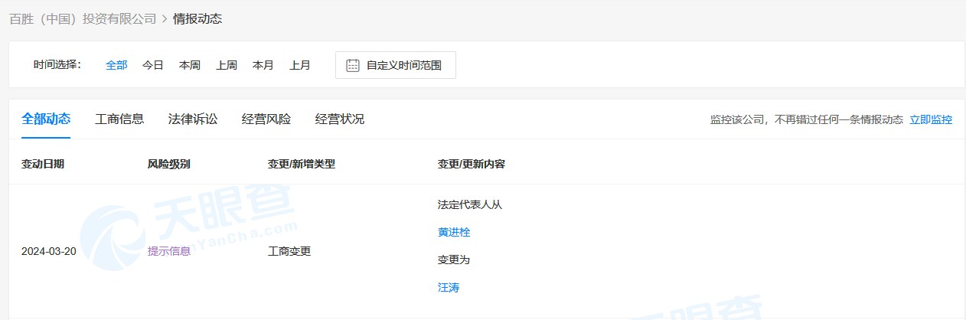966x320 pixels.
Task: Open 汪涛 person link
Action: [449, 287]
